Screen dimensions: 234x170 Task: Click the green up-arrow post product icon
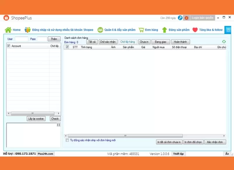tap(164, 30)
